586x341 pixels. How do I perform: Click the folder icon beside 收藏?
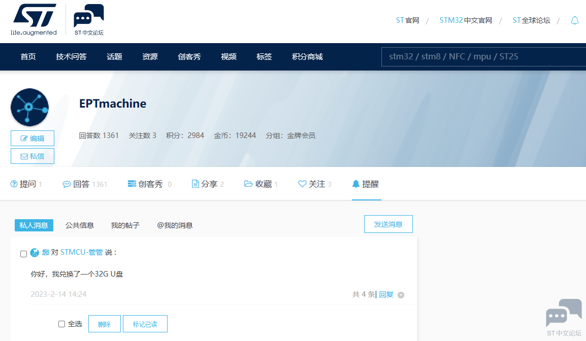[x=248, y=184]
